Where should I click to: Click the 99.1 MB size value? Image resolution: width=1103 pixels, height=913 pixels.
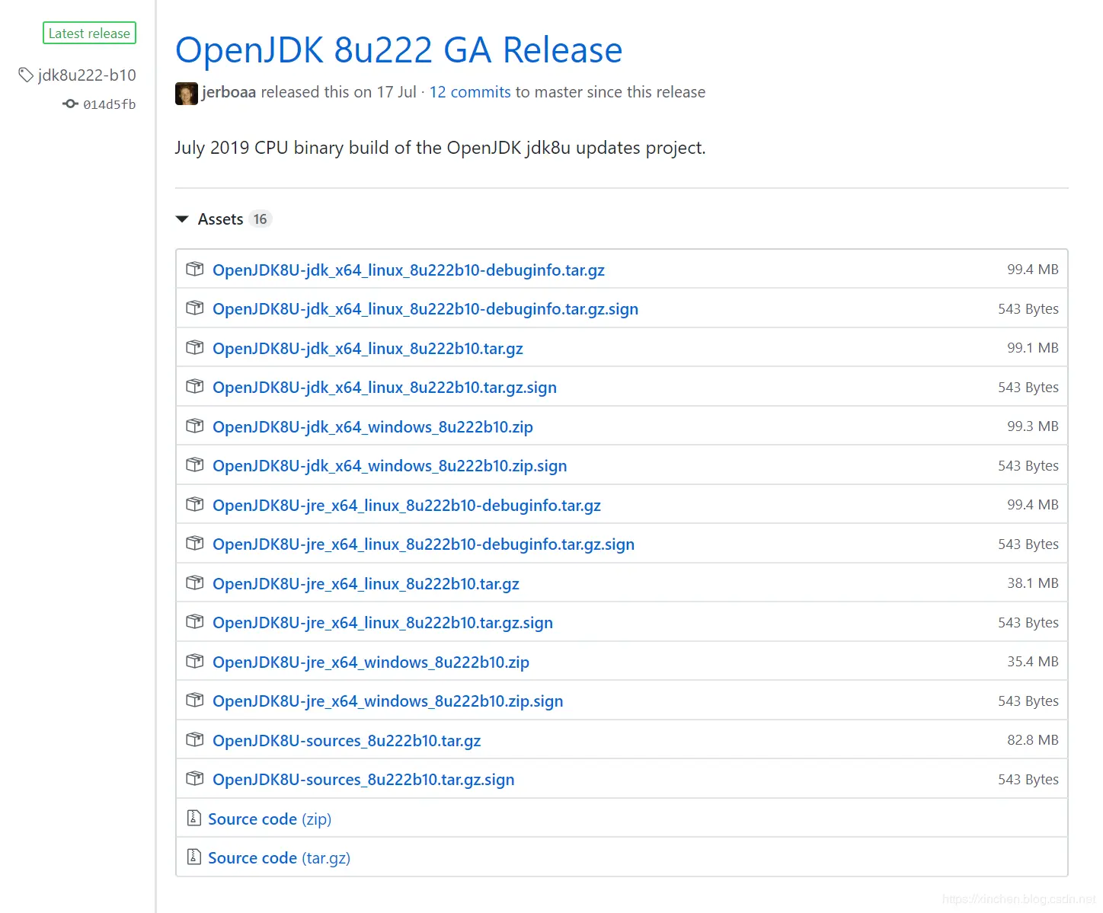[x=1032, y=348]
